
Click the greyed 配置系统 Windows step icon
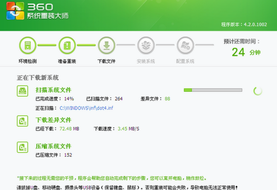point(185,45)
